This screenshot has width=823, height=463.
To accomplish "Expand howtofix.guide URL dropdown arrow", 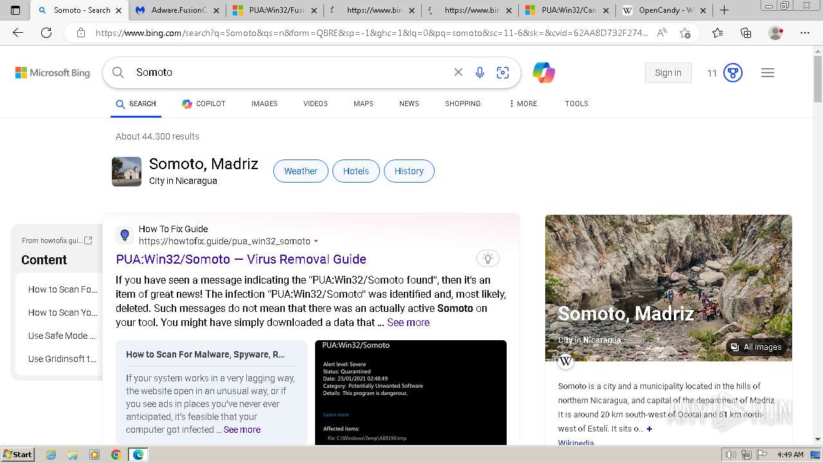I will [316, 241].
